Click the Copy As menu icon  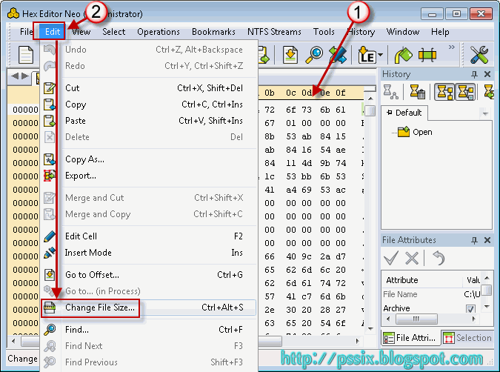pos(50,159)
